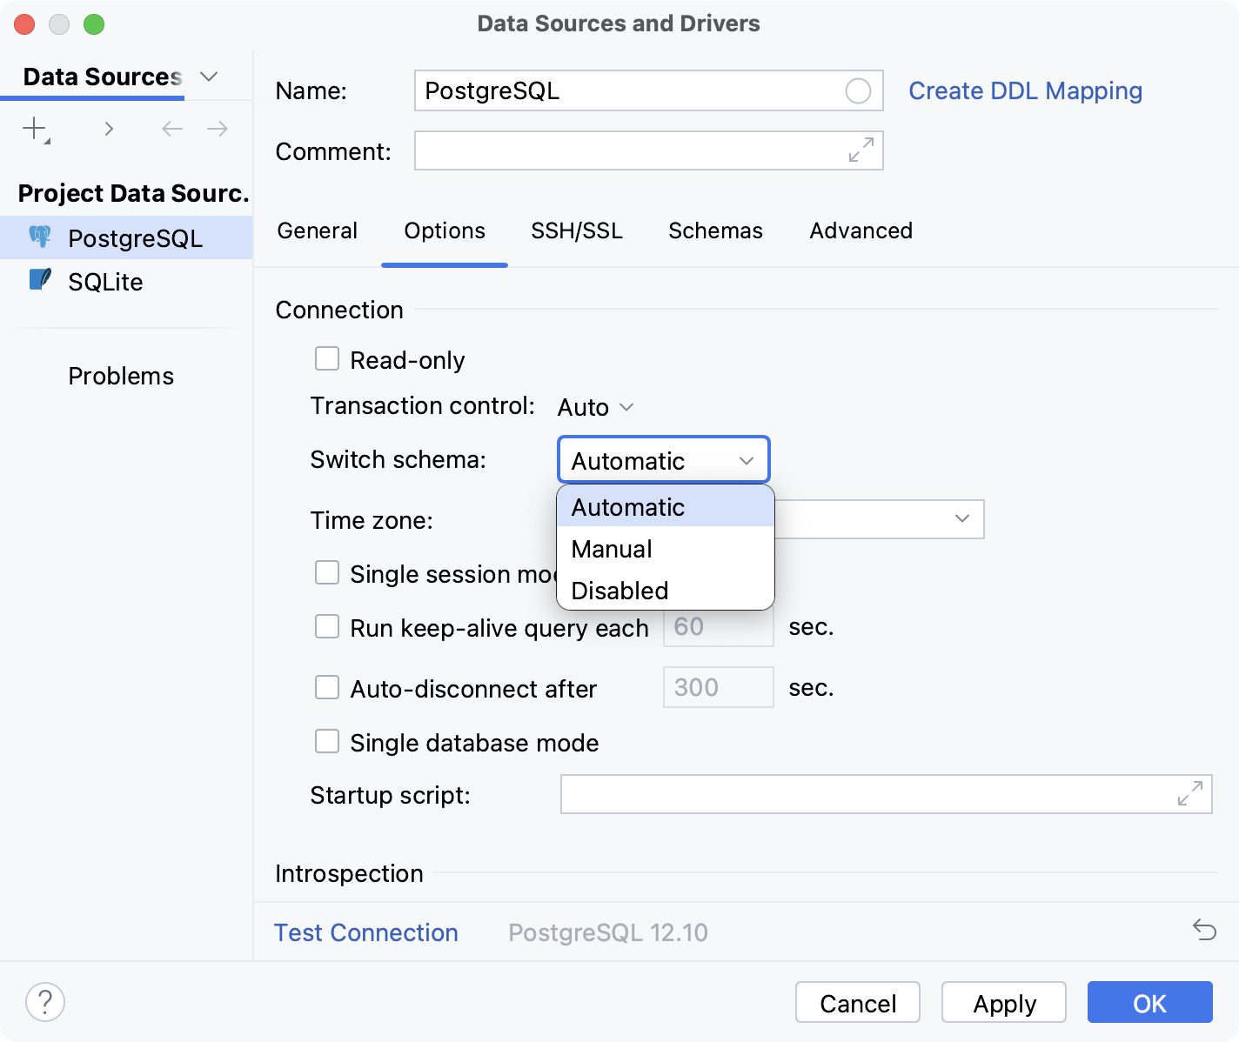Image resolution: width=1239 pixels, height=1042 pixels.
Task: Switch to the SSH/SSL tab
Action: coord(576,230)
